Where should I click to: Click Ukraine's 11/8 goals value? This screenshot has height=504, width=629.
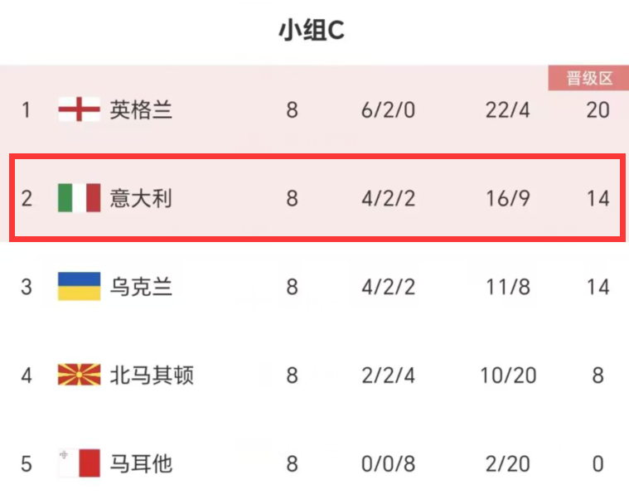tap(507, 287)
